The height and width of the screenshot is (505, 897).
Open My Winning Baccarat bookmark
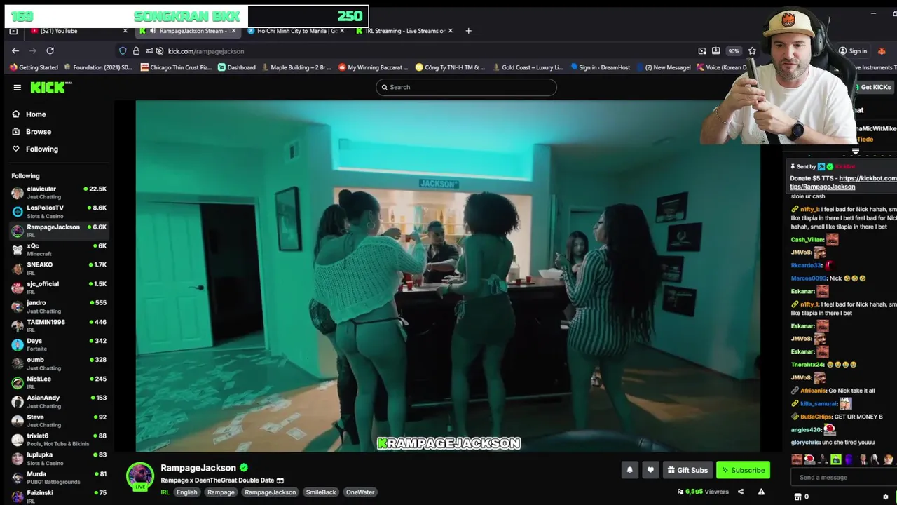pyautogui.click(x=373, y=67)
